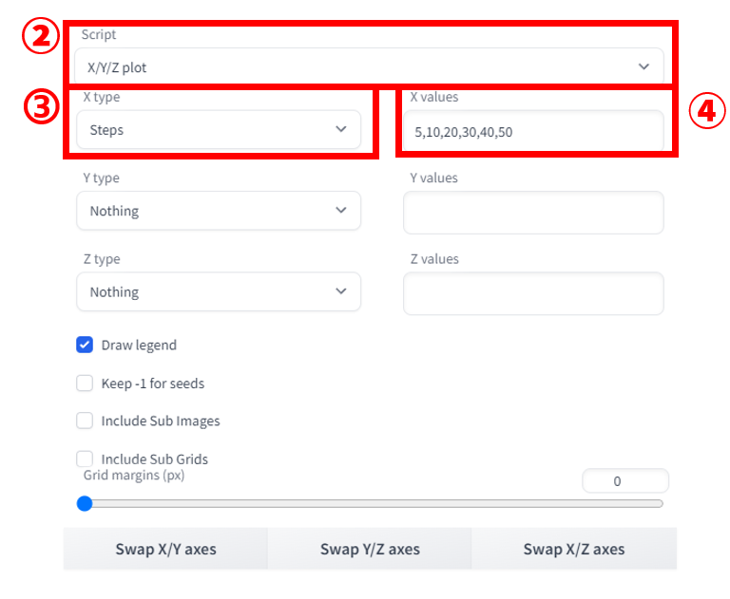Image resolution: width=730 pixels, height=599 pixels.
Task: Click the Y type chevron arrow
Action: pyautogui.click(x=341, y=210)
